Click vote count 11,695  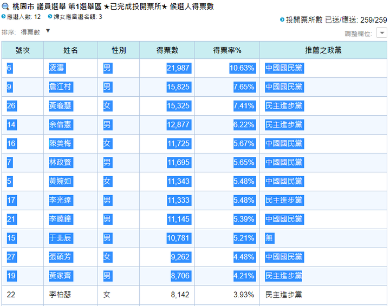click(179, 162)
